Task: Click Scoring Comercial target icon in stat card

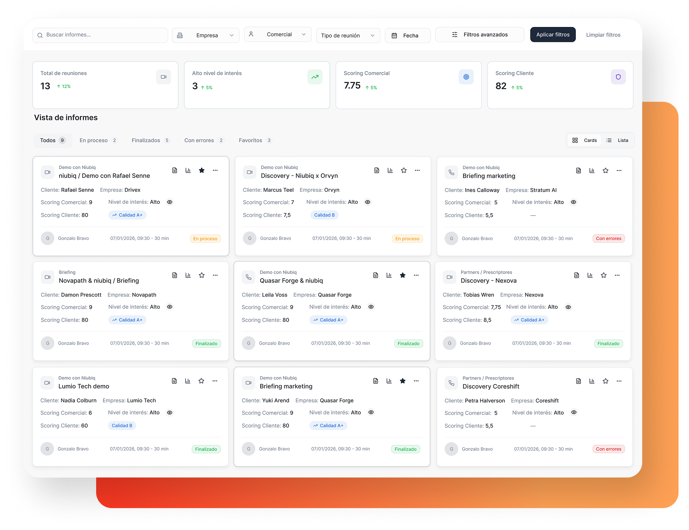Action: coord(466,77)
